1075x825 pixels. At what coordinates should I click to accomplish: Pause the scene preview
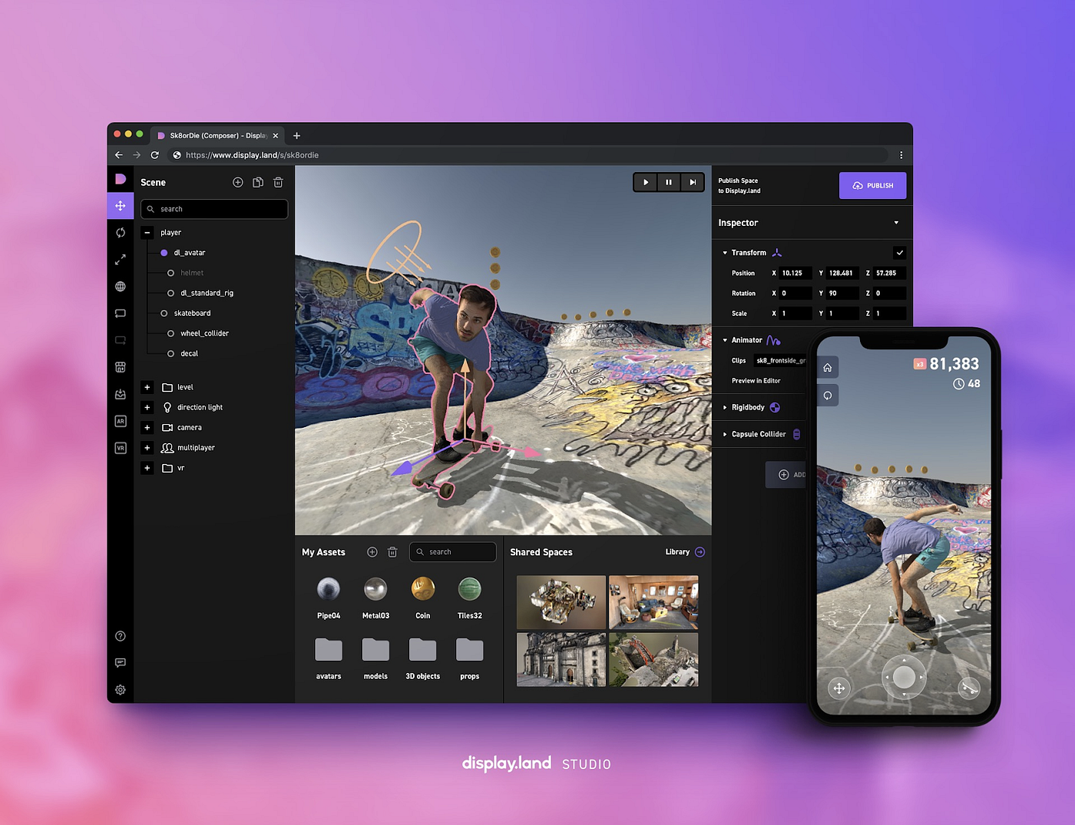(669, 183)
